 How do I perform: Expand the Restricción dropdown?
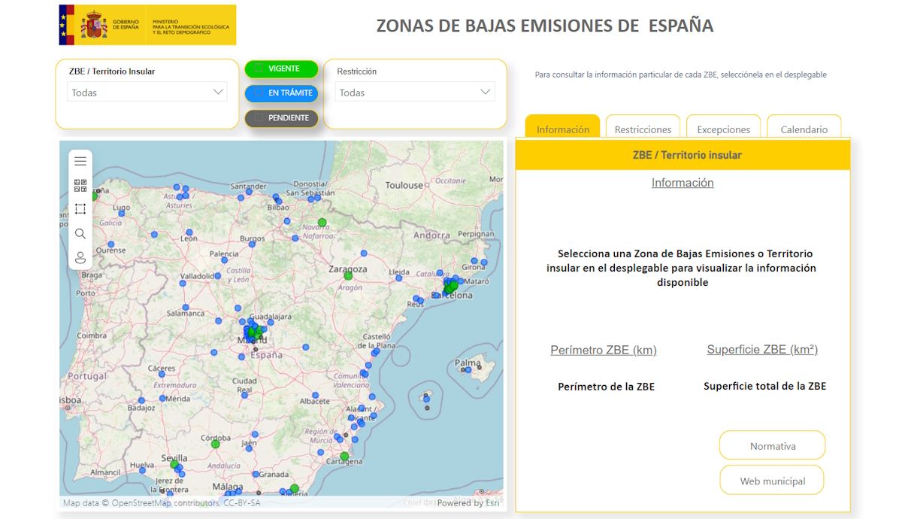click(415, 92)
